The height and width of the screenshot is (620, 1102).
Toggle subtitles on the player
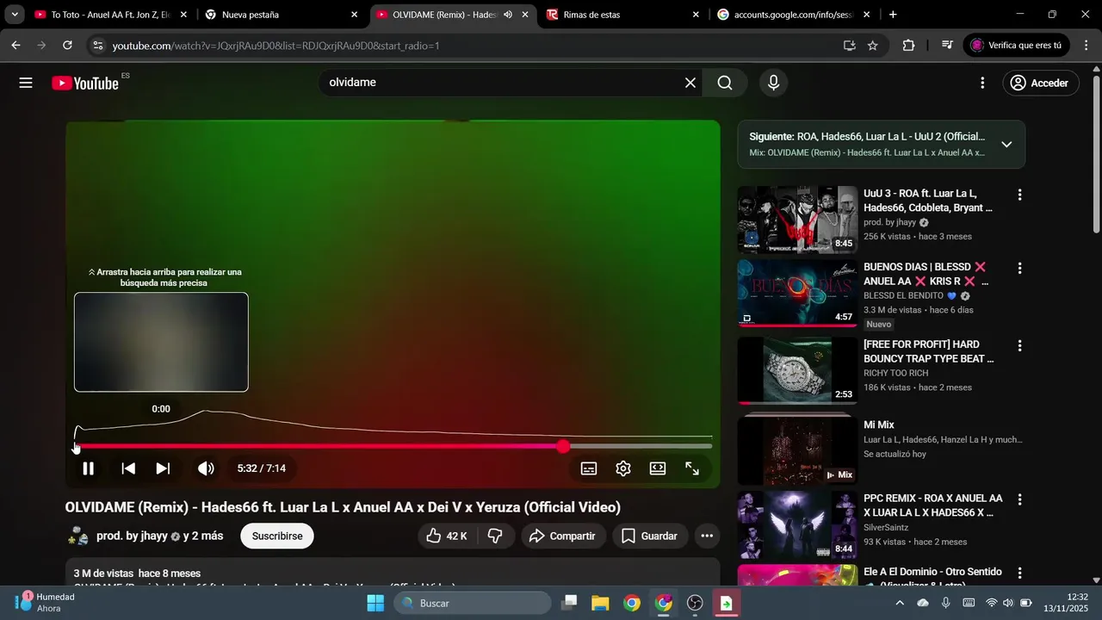pyautogui.click(x=589, y=468)
